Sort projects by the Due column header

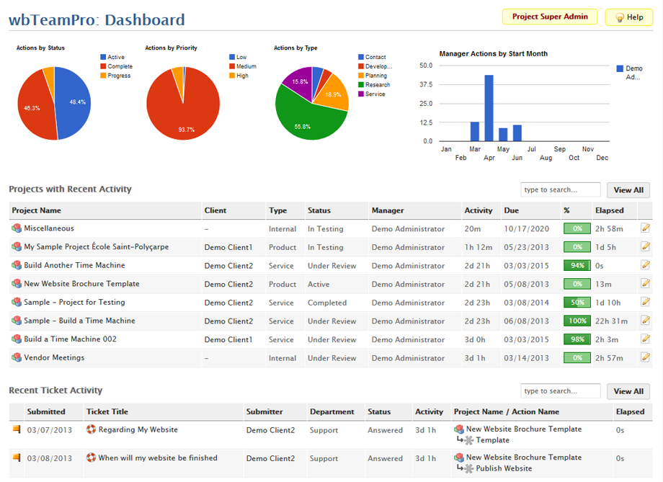coord(511,210)
